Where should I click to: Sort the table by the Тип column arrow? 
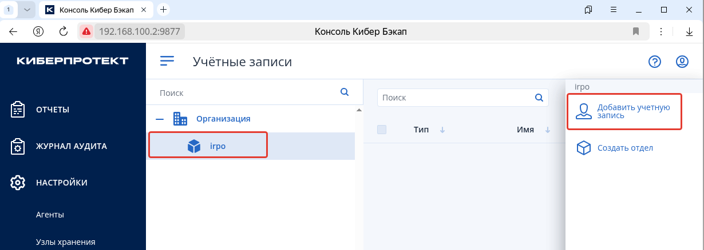tap(442, 130)
